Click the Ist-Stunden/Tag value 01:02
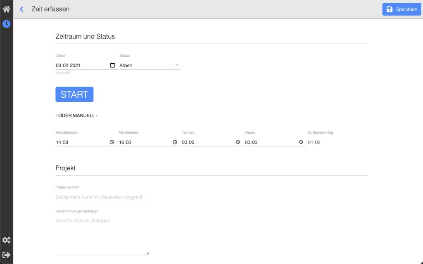This screenshot has width=423, height=264. tap(314, 142)
